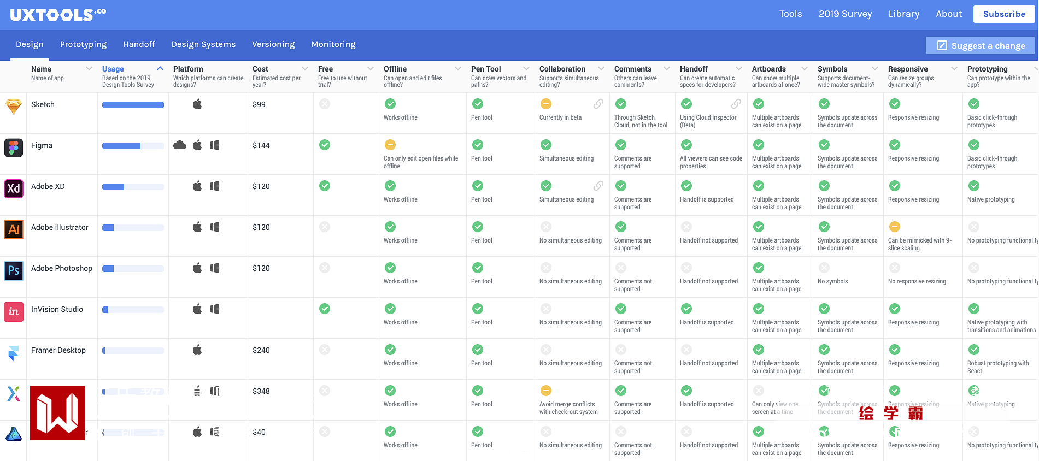This screenshot has width=1039, height=461.
Task: Open the Library navigation link
Action: click(904, 14)
